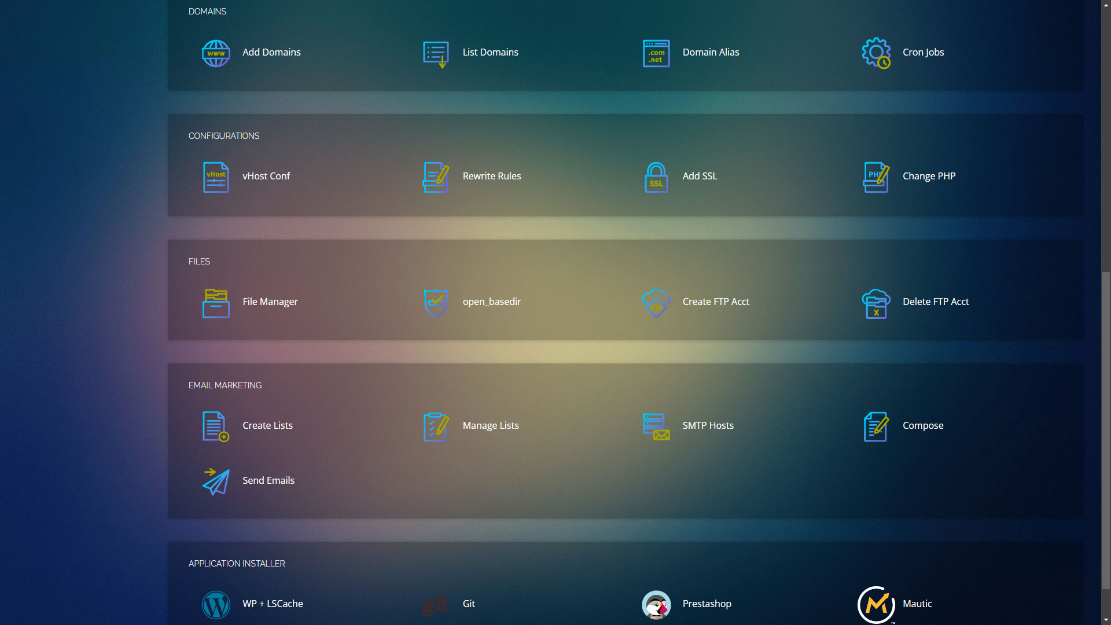Select the Delete FTP Acct link
Image resolution: width=1111 pixels, height=625 pixels.
coord(936,302)
